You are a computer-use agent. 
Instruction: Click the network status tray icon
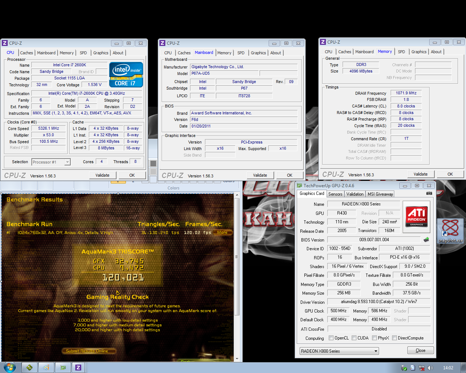[422, 368]
